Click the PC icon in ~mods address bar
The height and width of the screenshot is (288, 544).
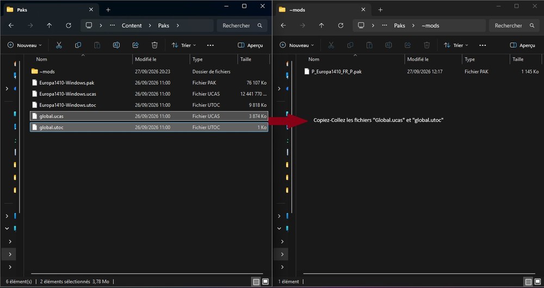361,26
